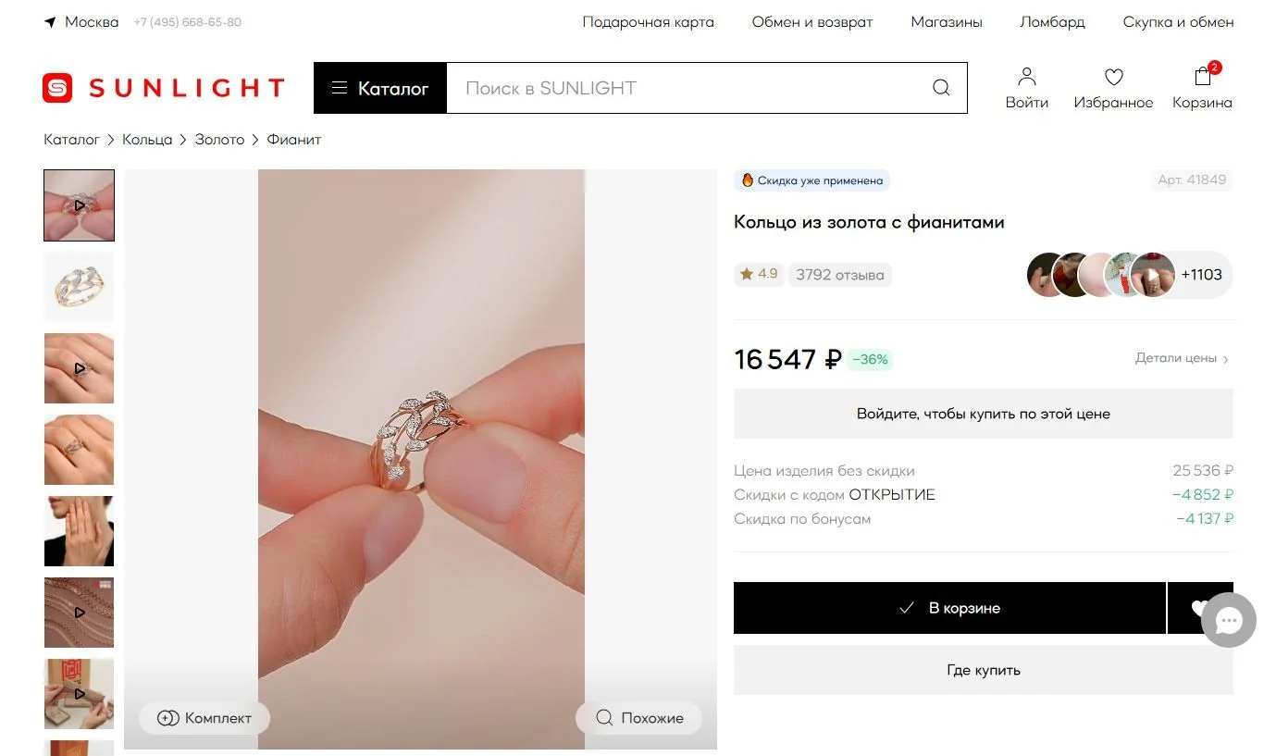Click the Войти user profile icon
The width and height of the screenshot is (1276, 756).
pyautogui.click(x=1026, y=77)
